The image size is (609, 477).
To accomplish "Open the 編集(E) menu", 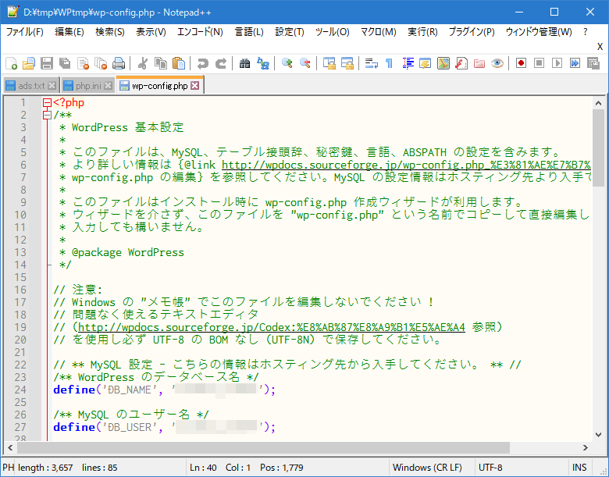I will 69,32.
